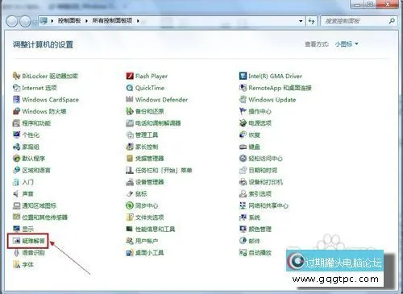The image size is (403, 294).
Task: Select the 桌面小工具 text
Action: click(x=150, y=253)
